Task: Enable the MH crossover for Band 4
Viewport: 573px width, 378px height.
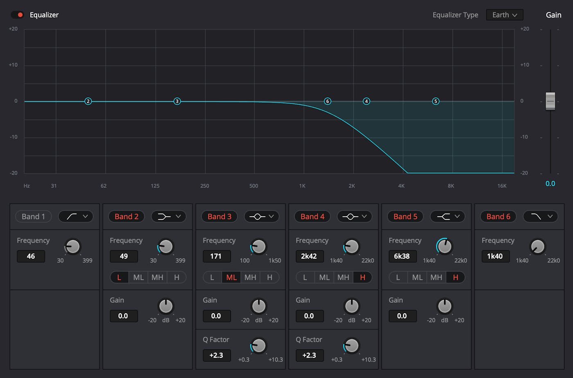Action: [x=343, y=277]
